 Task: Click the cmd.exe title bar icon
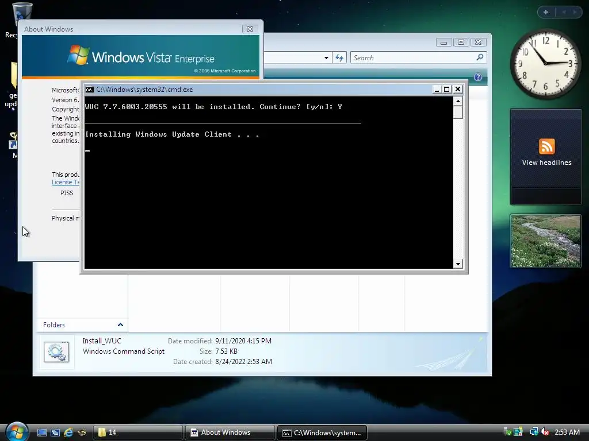click(89, 90)
